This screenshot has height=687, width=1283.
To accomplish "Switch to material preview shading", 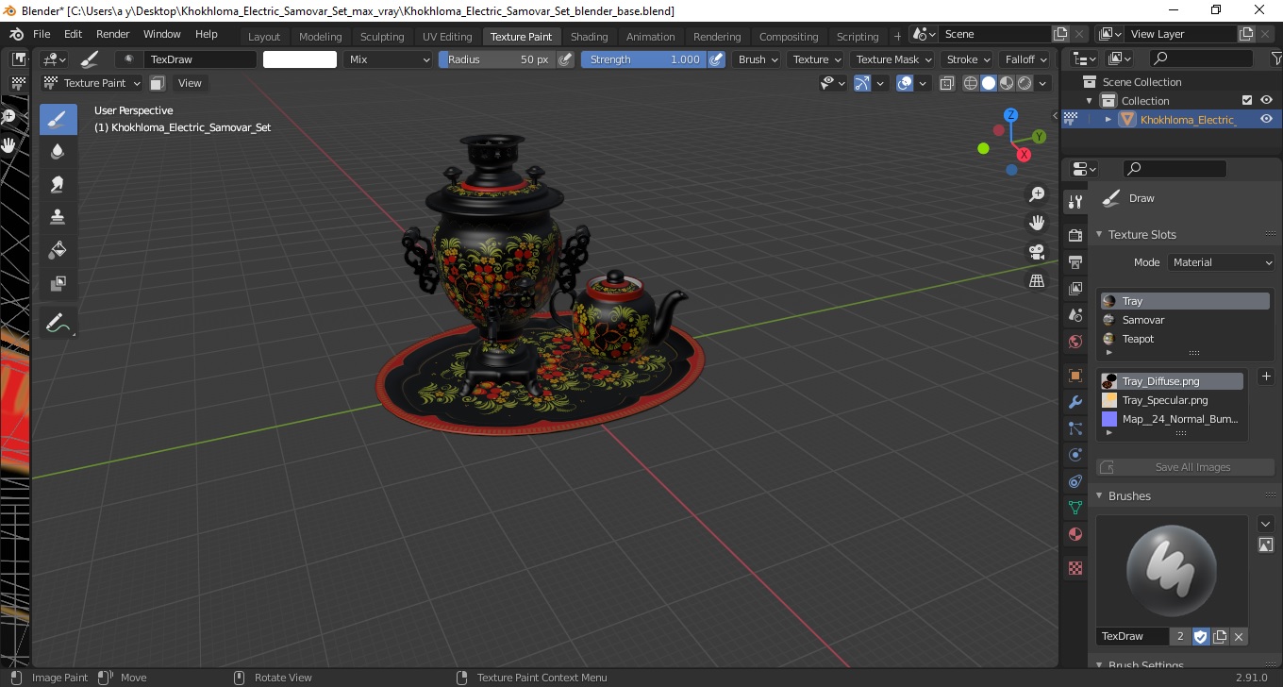I will coord(1007,83).
